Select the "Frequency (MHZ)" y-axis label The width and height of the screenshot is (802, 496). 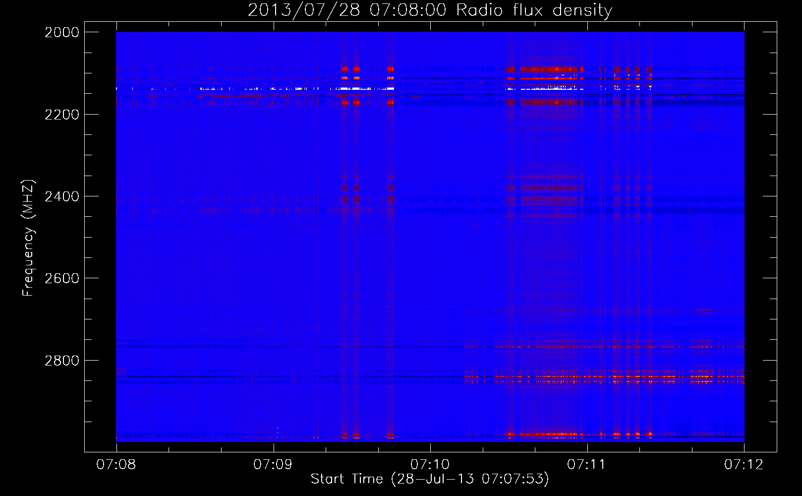pos(28,238)
